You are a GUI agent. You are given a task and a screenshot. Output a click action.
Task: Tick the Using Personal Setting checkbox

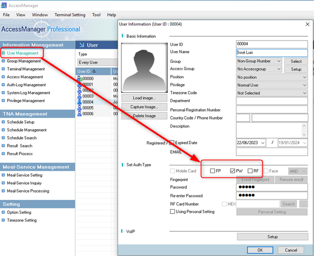[173, 212]
